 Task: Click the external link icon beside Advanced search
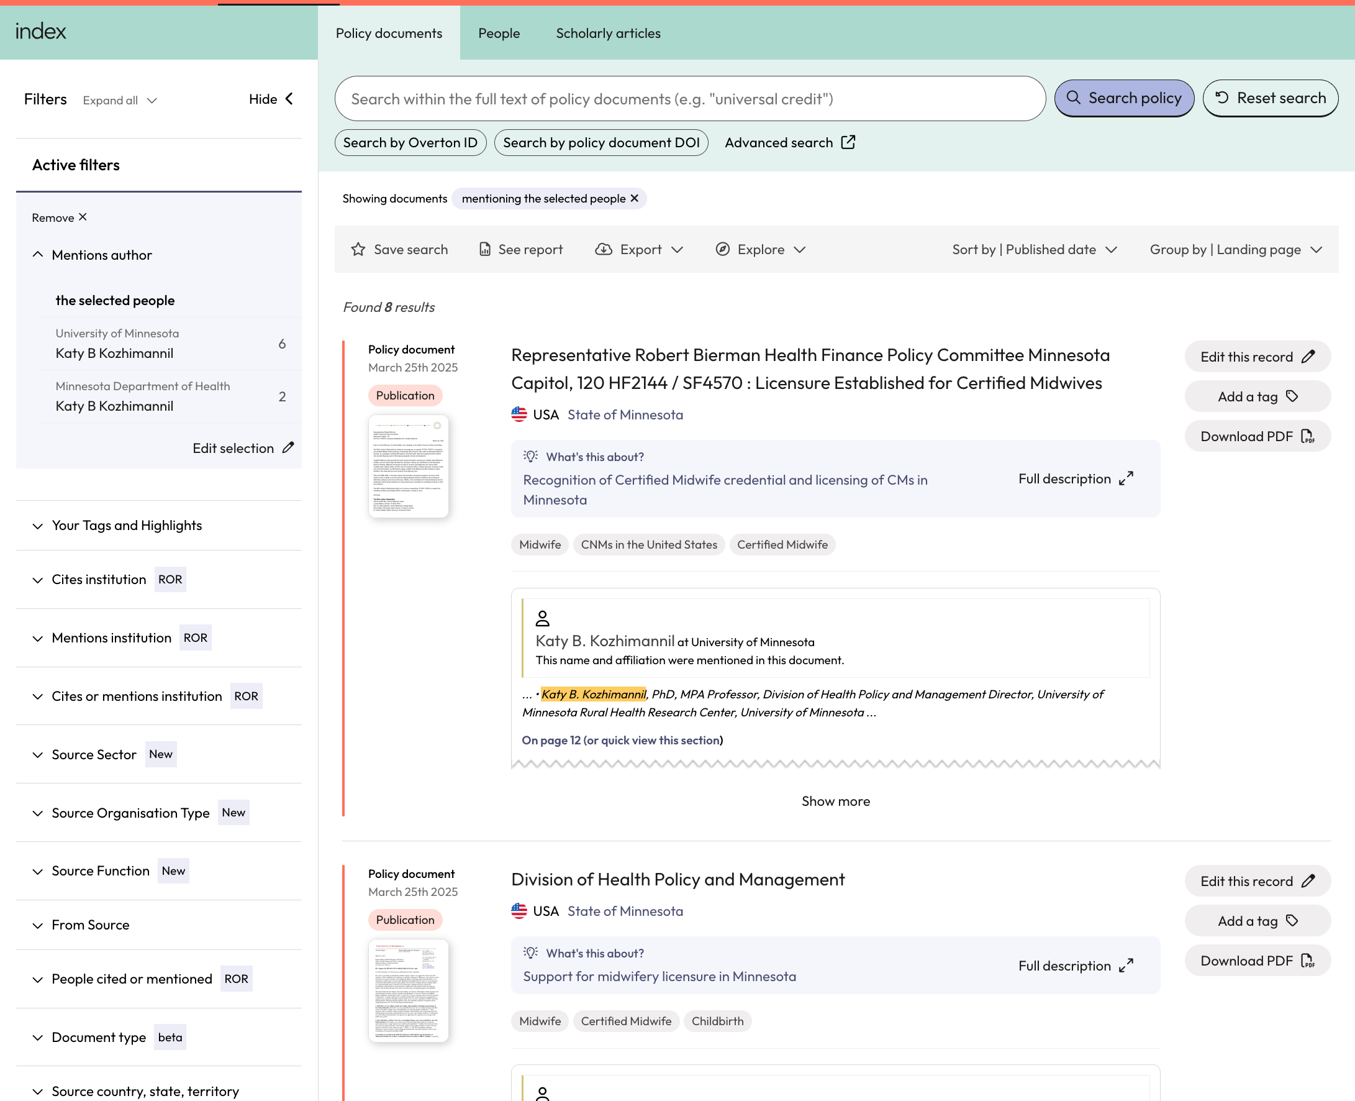[x=848, y=142]
